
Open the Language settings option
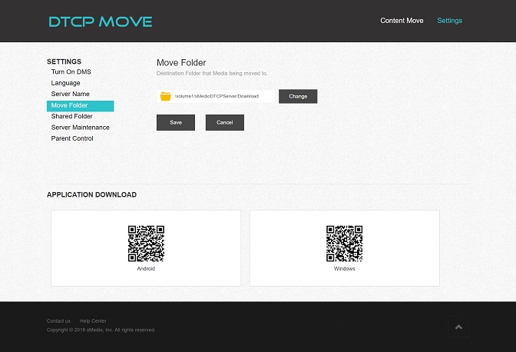tap(65, 83)
